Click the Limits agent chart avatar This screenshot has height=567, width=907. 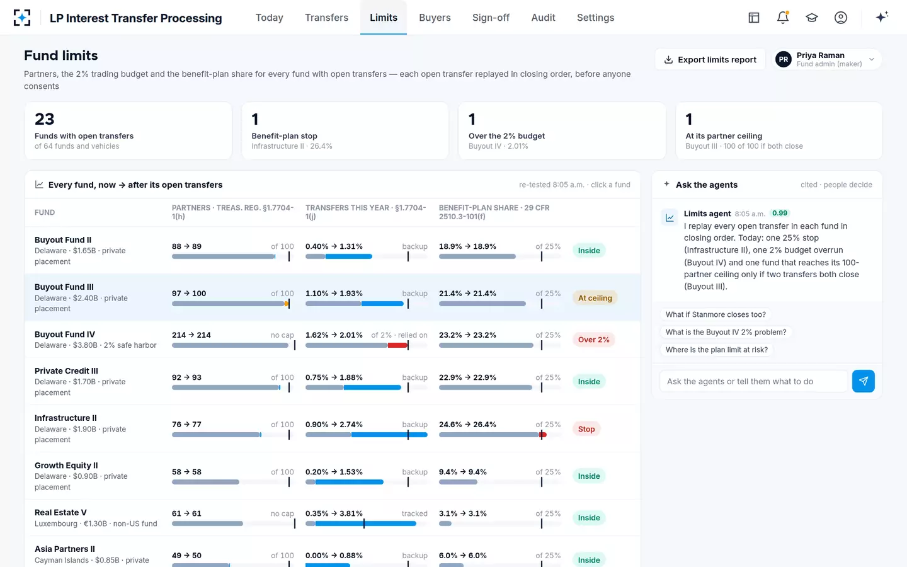pos(670,217)
